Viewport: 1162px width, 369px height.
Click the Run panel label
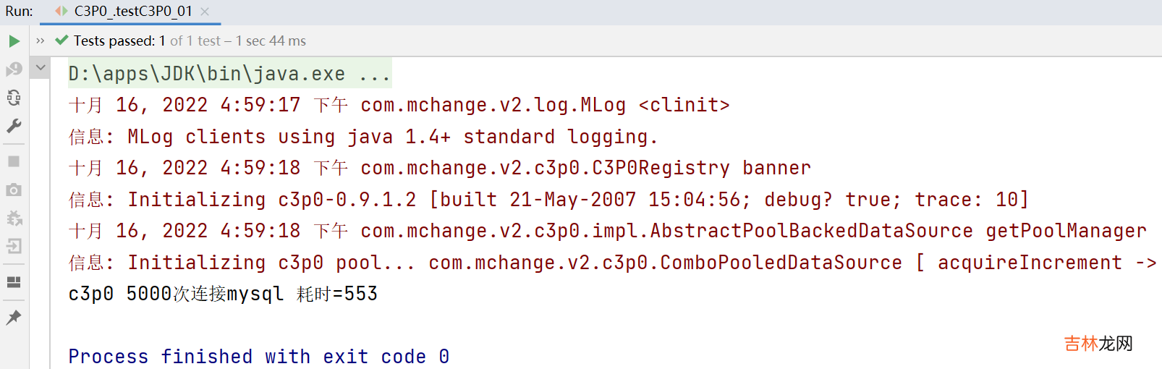[19, 12]
